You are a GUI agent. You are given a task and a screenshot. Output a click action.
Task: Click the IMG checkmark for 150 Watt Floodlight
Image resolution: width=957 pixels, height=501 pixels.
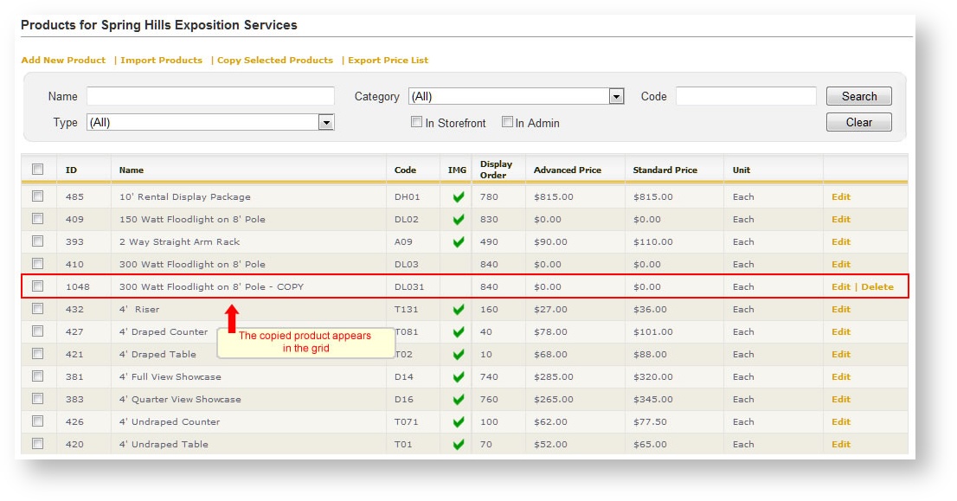(456, 219)
